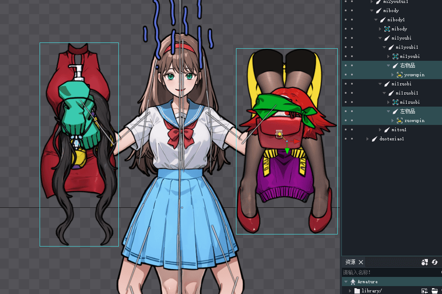Image resolution: width=442 pixels, height=294 pixels.
Task: Select the zuowupin image slot icon
Action: click(399, 121)
